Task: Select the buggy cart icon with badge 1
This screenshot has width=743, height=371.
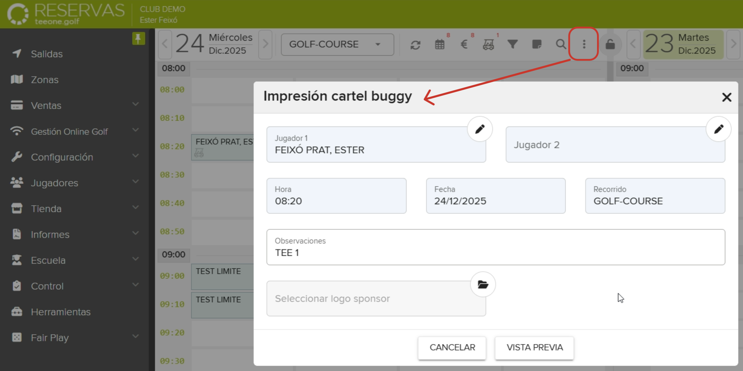Action: point(488,44)
